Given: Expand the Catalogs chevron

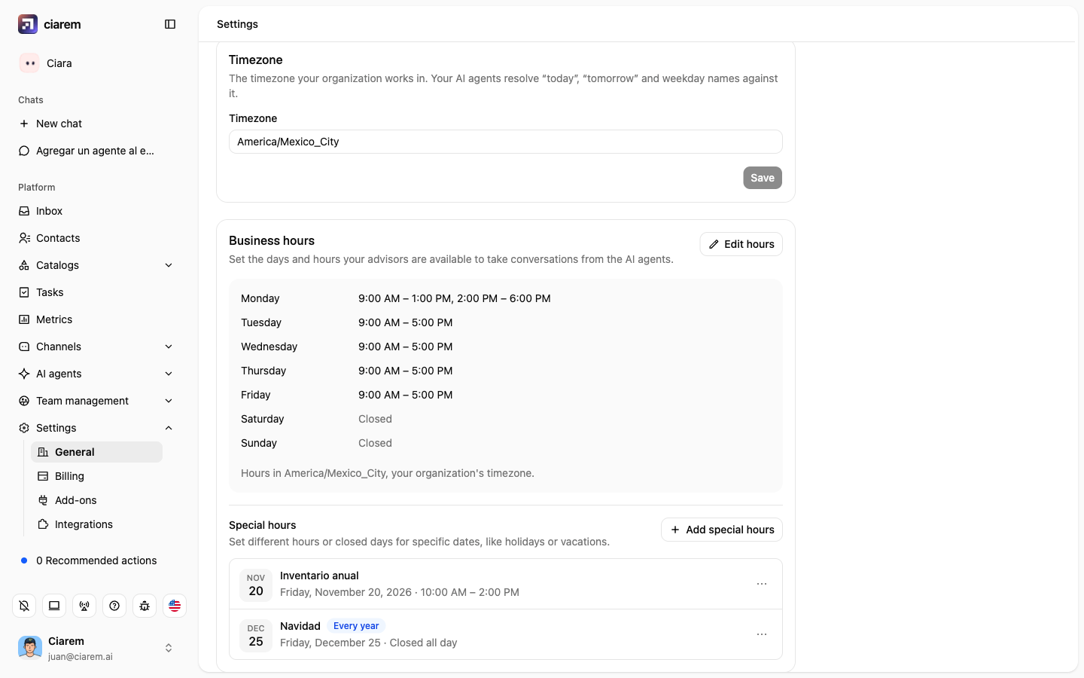Looking at the screenshot, I should [169, 265].
